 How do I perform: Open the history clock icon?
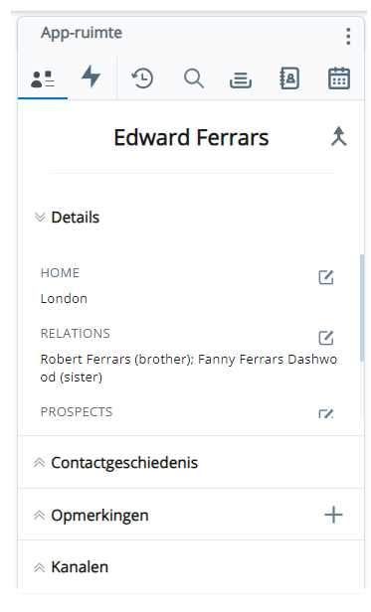click(x=142, y=78)
